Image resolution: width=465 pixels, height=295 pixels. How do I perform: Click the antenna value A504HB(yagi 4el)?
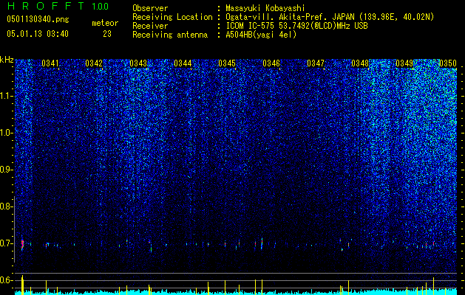[x=261, y=35]
